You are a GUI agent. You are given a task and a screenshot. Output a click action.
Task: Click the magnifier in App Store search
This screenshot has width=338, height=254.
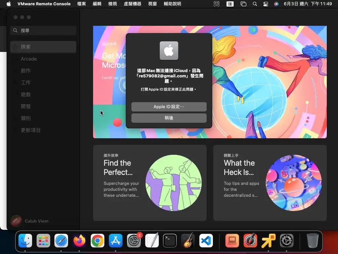point(15,30)
